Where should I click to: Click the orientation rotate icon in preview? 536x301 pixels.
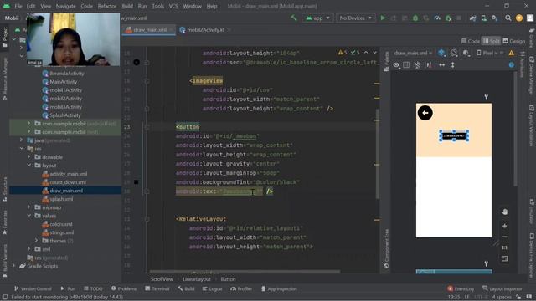click(454, 53)
